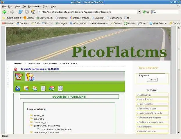
Task: Click the red power logout icon
Action: click(16, 69)
